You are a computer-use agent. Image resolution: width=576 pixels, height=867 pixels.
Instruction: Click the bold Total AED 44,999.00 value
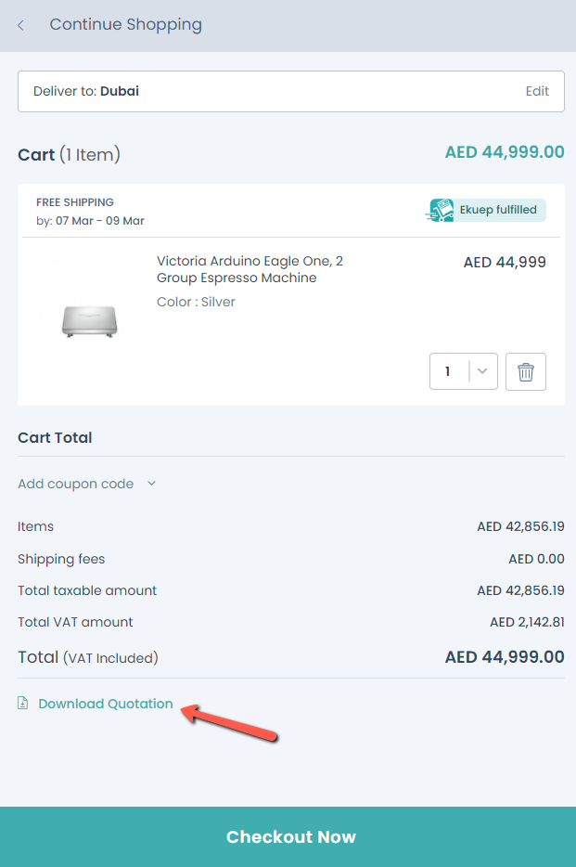click(505, 657)
